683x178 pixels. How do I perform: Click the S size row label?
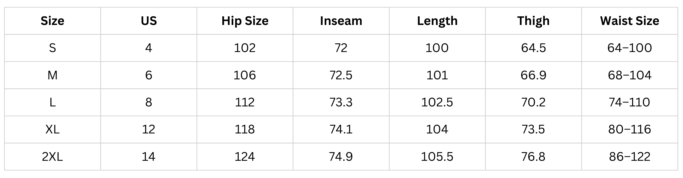52,48
